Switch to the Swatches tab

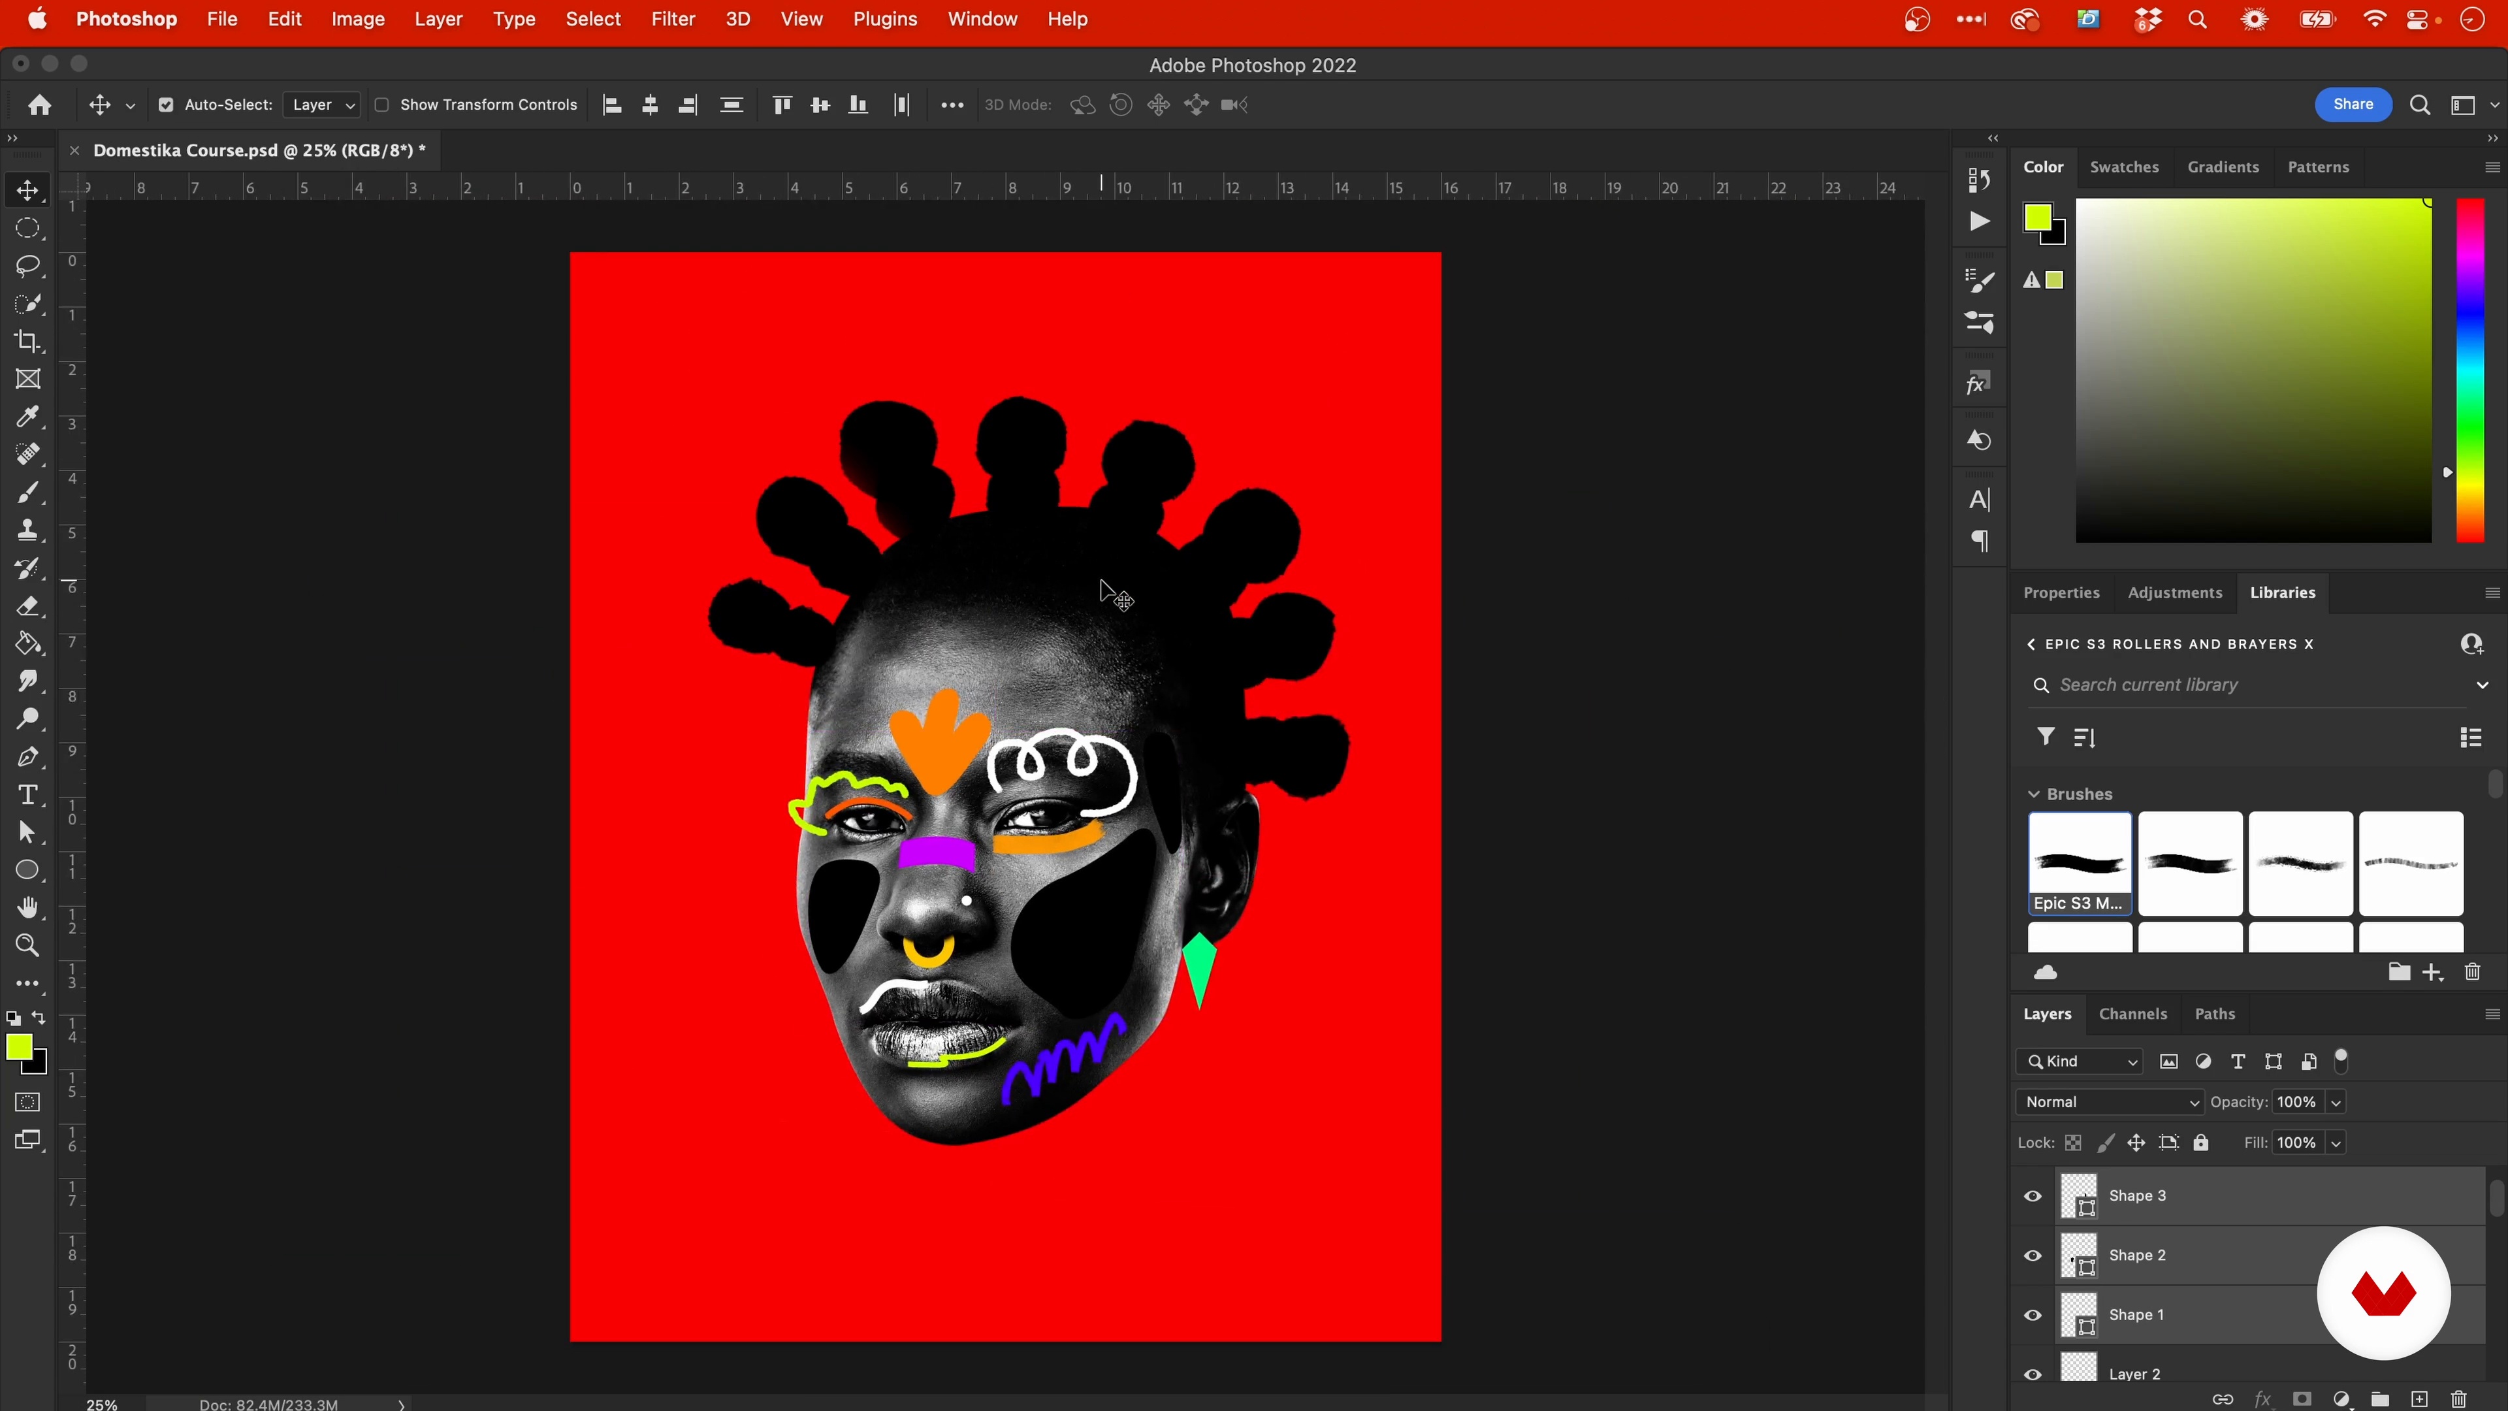pyautogui.click(x=2125, y=167)
